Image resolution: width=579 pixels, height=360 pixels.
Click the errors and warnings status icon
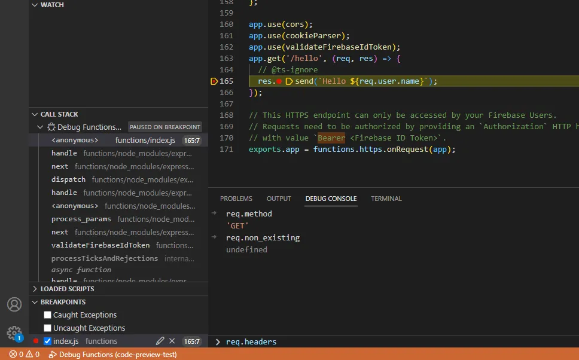(24, 355)
